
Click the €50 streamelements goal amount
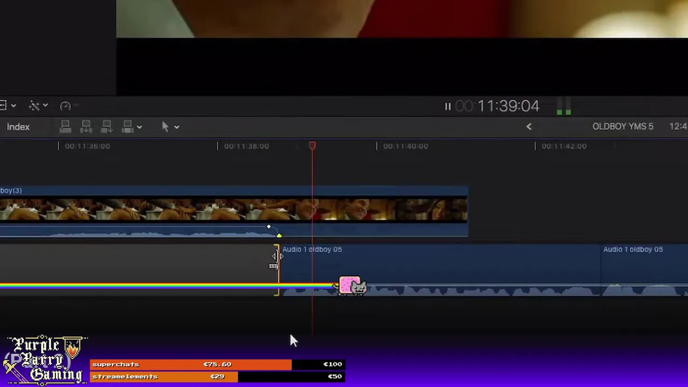[335, 376]
